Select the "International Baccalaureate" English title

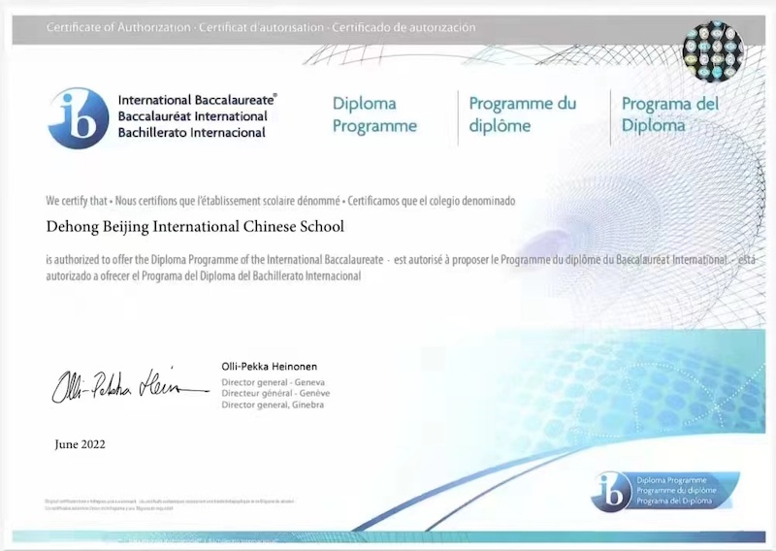coord(197,99)
